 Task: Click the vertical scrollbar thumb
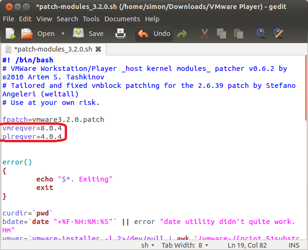tap(306, 88)
